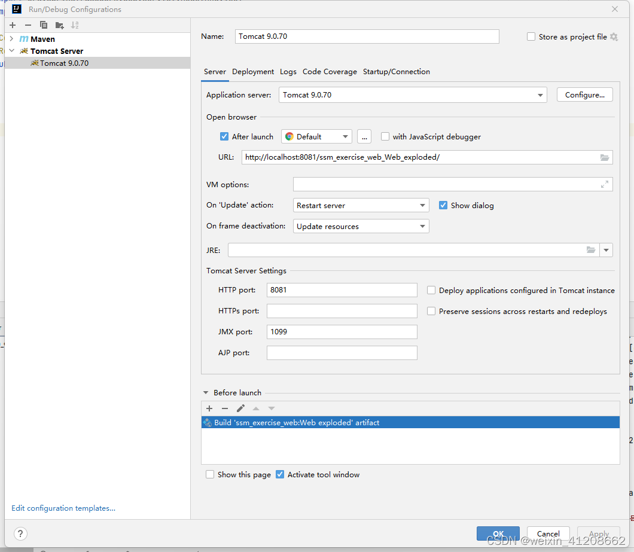The height and width of the screenshot is (552, 634).
Task: Check the Show this page option
Action: (x=210, y=474)
